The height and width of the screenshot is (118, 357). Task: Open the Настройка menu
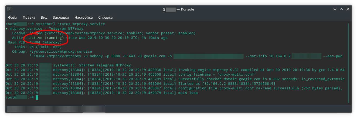(x=83, y=17)
